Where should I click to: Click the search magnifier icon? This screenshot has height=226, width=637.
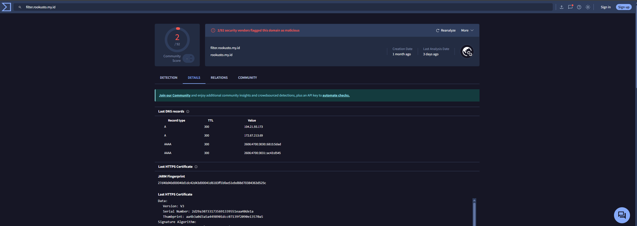[x=20, y=7]
